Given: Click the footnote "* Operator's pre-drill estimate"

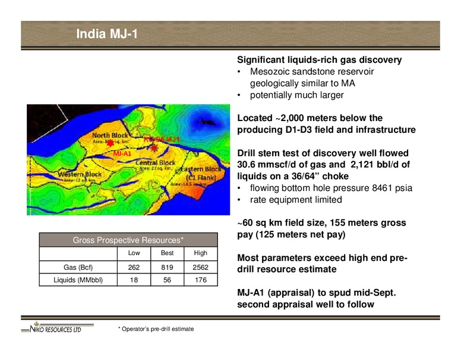Looking at the screenshot, I should pos(156,329).
